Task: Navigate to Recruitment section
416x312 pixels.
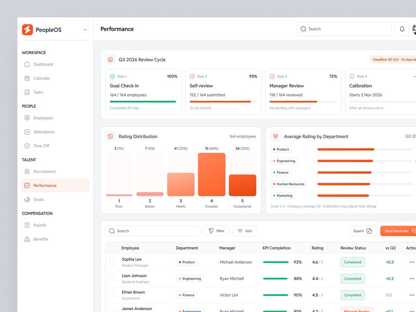Action: (55, 171)
